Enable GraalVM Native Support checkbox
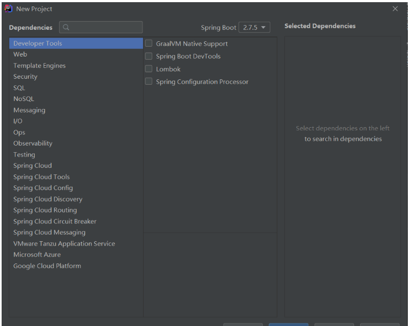 pos(149,43)
